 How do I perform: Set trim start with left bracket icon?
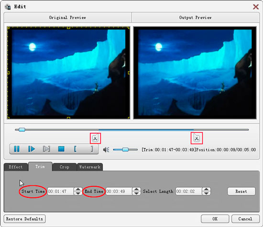pyautogui.click(x=75, y=149)
